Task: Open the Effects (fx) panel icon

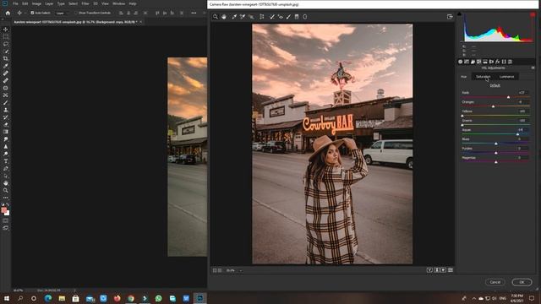Action: click(x=498, y=62)
